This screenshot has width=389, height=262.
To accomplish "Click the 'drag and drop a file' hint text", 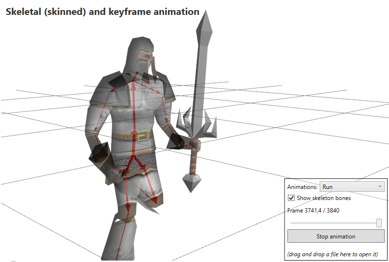I will [333, 254].
